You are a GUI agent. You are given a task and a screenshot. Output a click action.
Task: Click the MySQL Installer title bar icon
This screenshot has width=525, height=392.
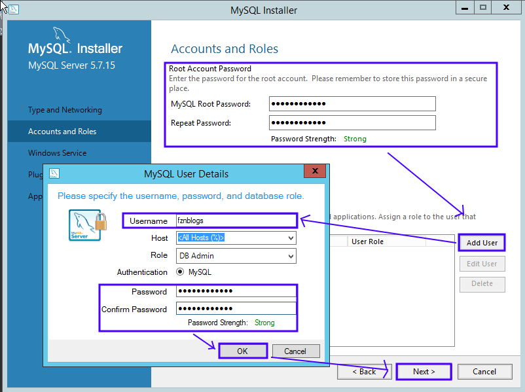(x=14, y=9)
